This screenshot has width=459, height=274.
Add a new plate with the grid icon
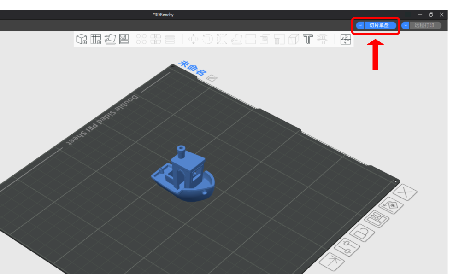(x=96, y=39)
